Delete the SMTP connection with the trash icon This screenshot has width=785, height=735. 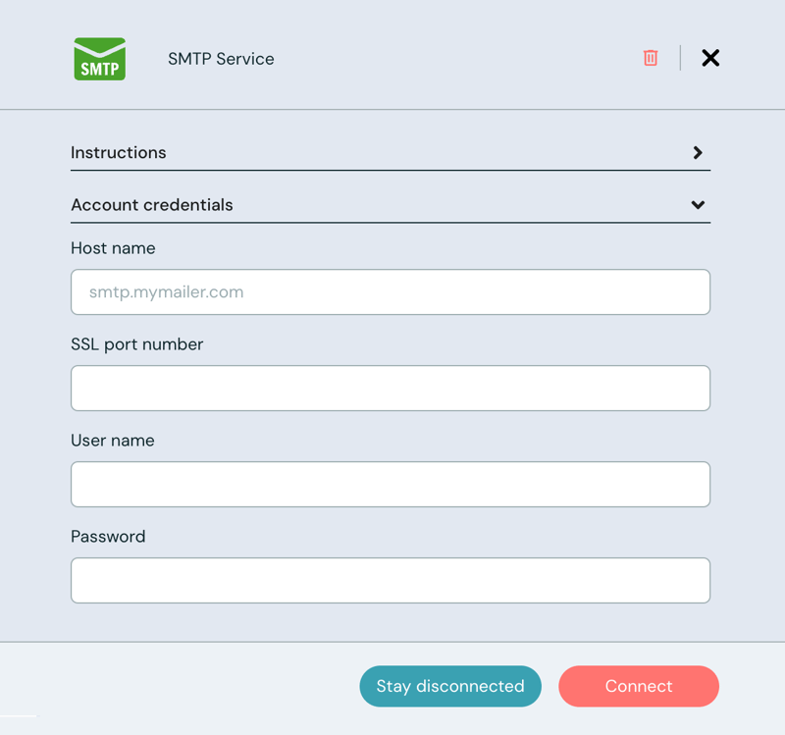tap(651, 58)
